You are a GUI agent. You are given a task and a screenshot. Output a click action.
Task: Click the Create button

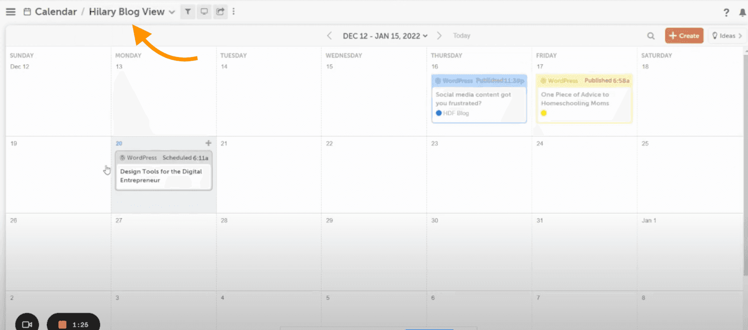pyautogui.click(x=684, y=36)
